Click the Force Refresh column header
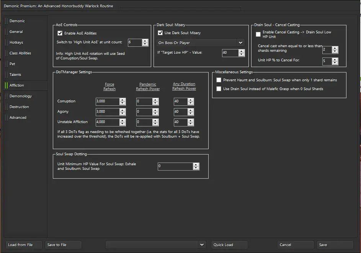The image size is (361, 253). 109,87
